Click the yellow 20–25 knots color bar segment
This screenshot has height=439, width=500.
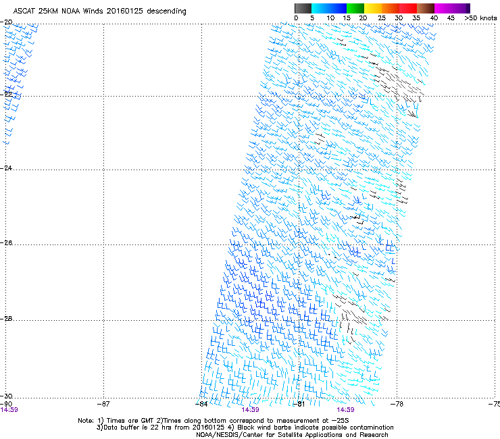coord(373,8)
